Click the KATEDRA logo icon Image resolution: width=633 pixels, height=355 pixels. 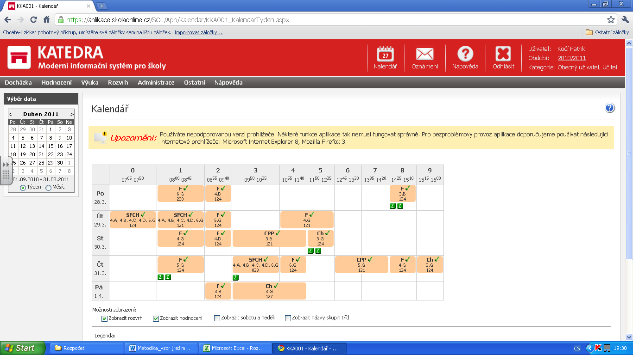click(x=19, y=57)
